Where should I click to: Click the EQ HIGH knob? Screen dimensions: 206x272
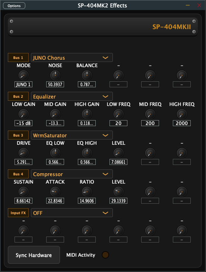[x=87, y=153]
